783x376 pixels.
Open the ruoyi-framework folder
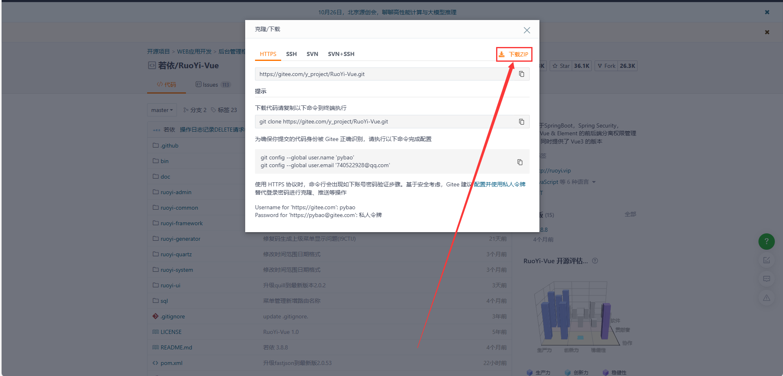[x=181, y=223]
